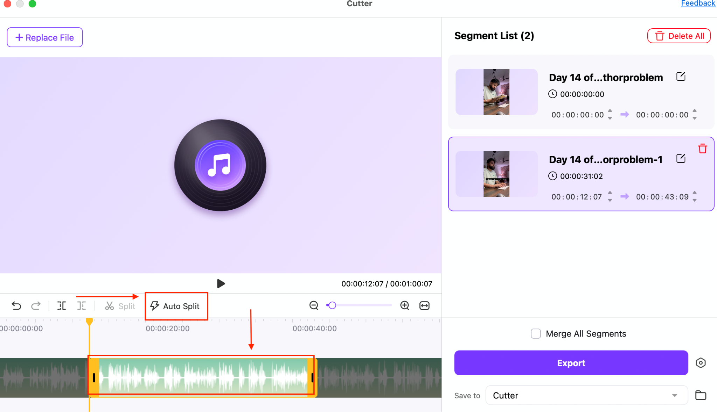Click the undo arrow icon

pyautogui.click(x=16, y=306)
